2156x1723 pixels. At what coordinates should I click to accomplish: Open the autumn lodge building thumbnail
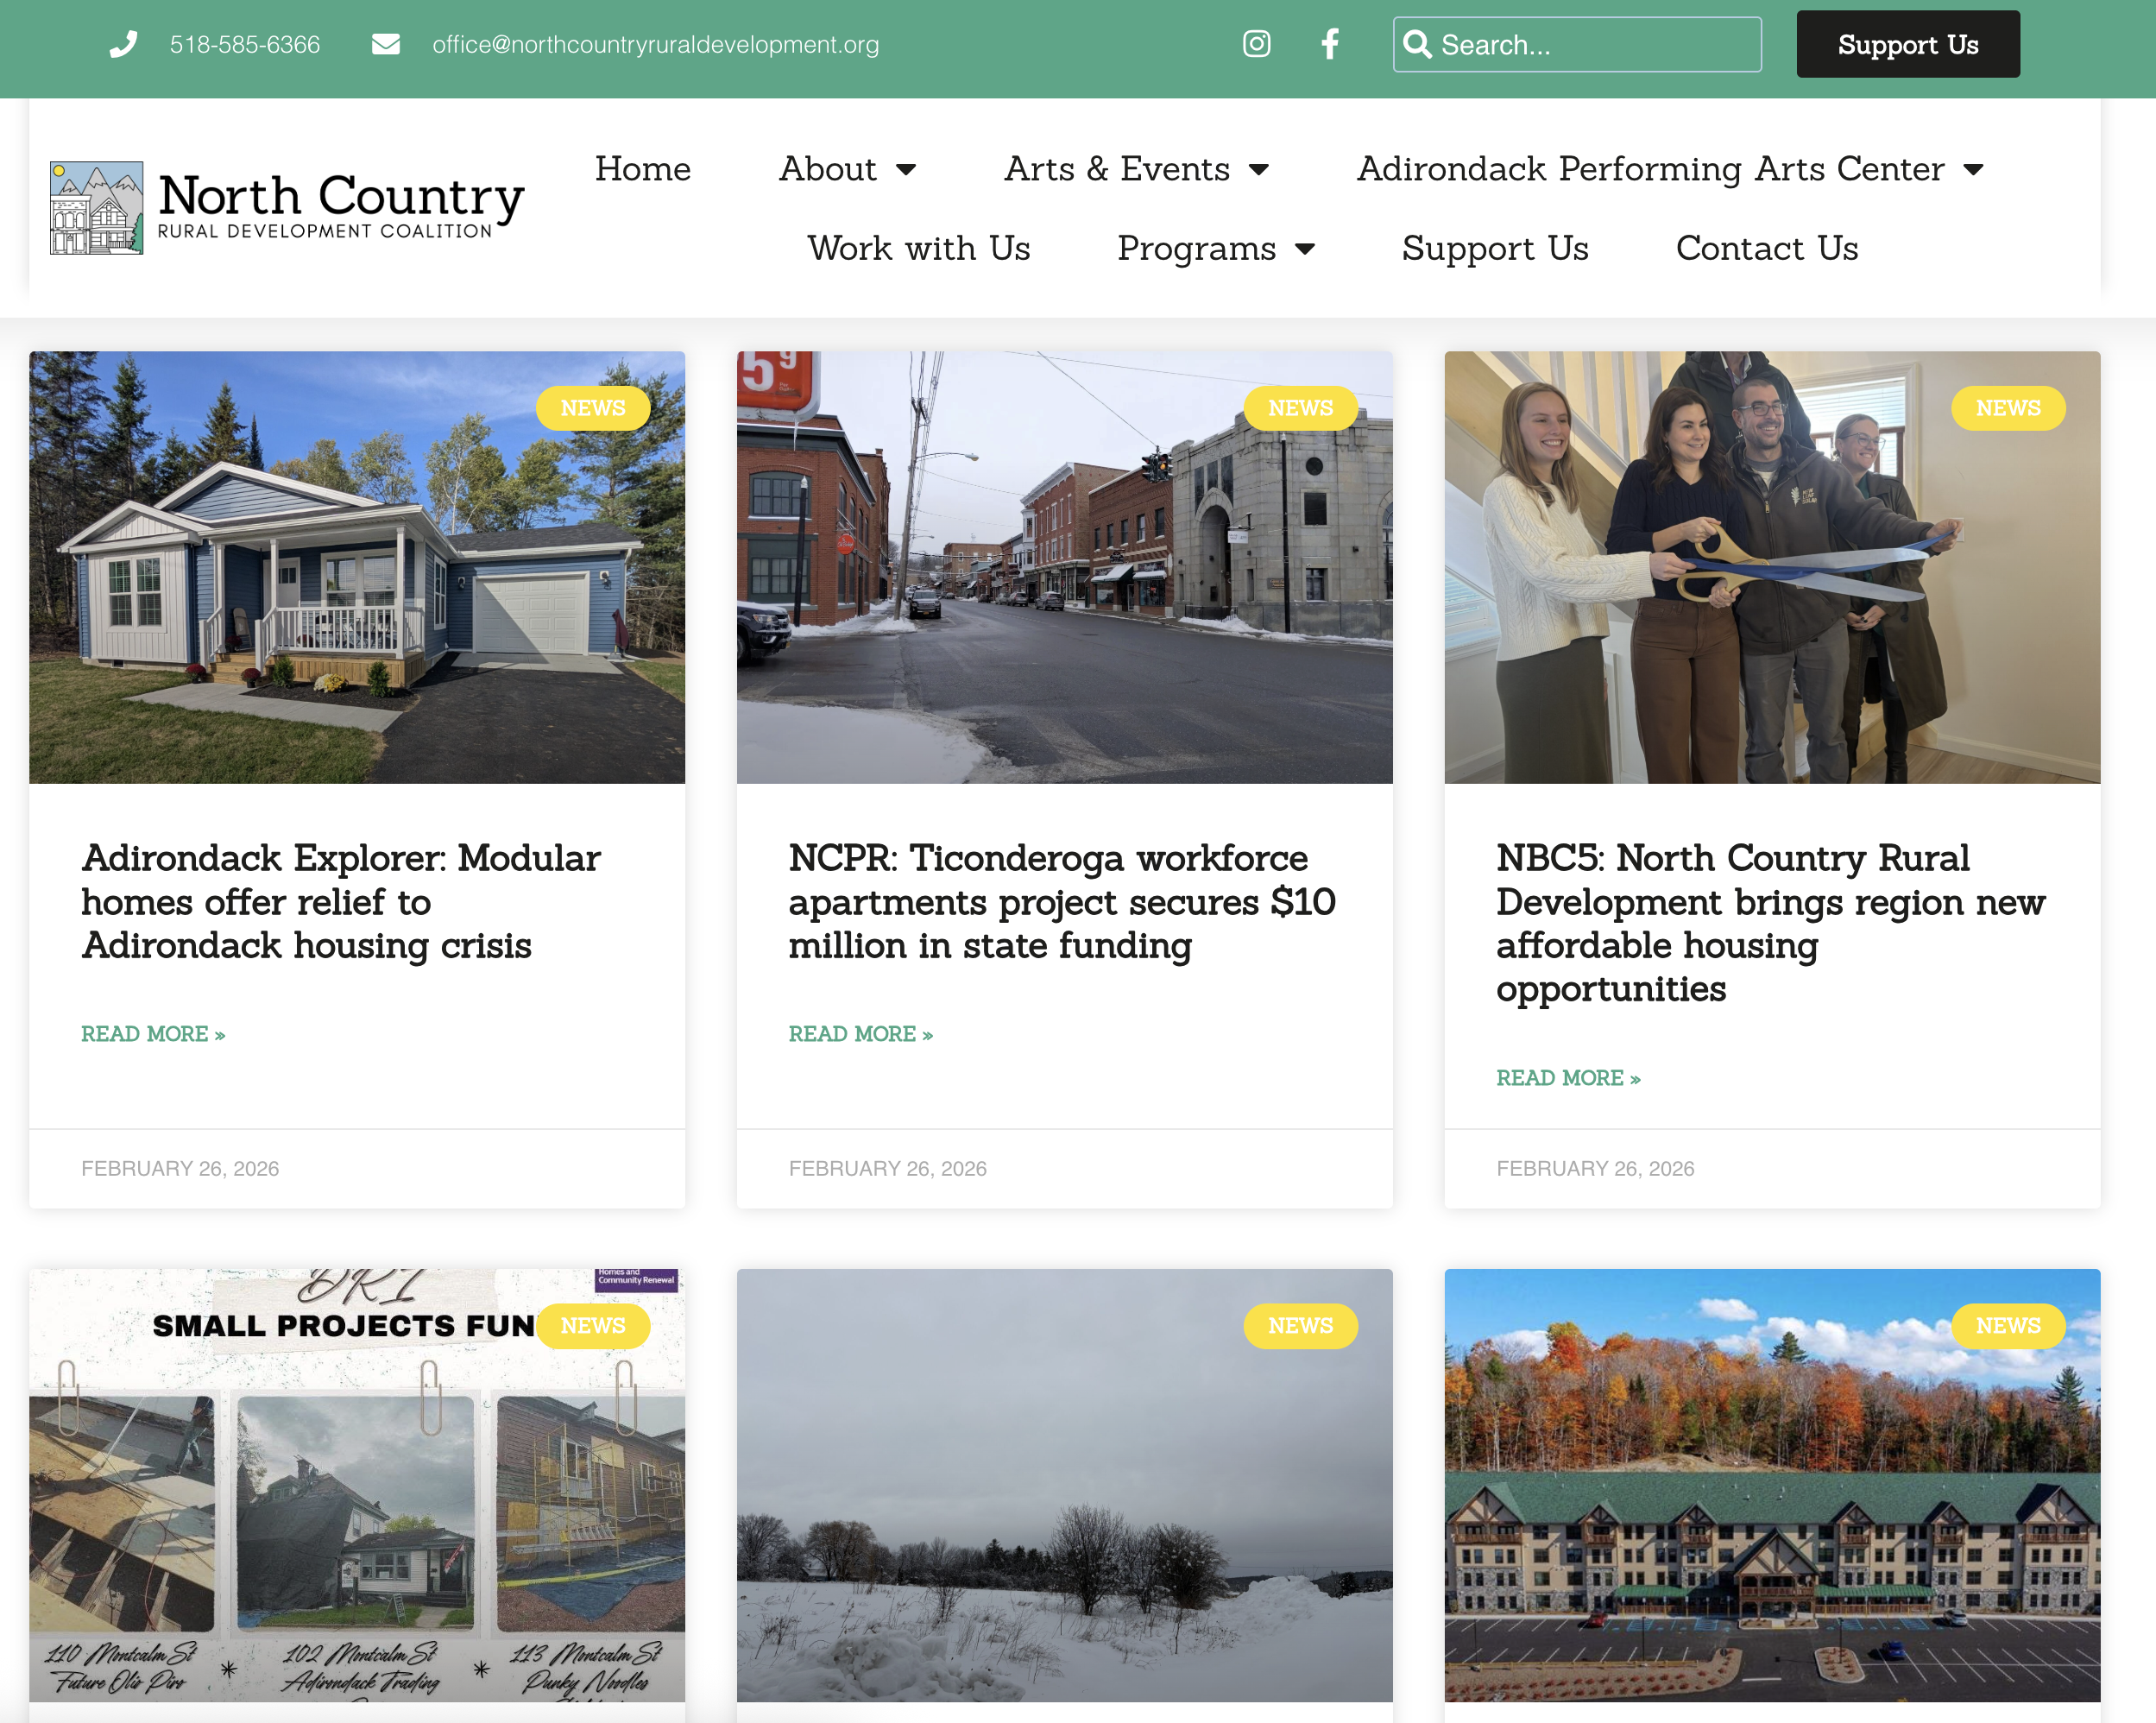pyautogui.click(x=1773, y=1486)
